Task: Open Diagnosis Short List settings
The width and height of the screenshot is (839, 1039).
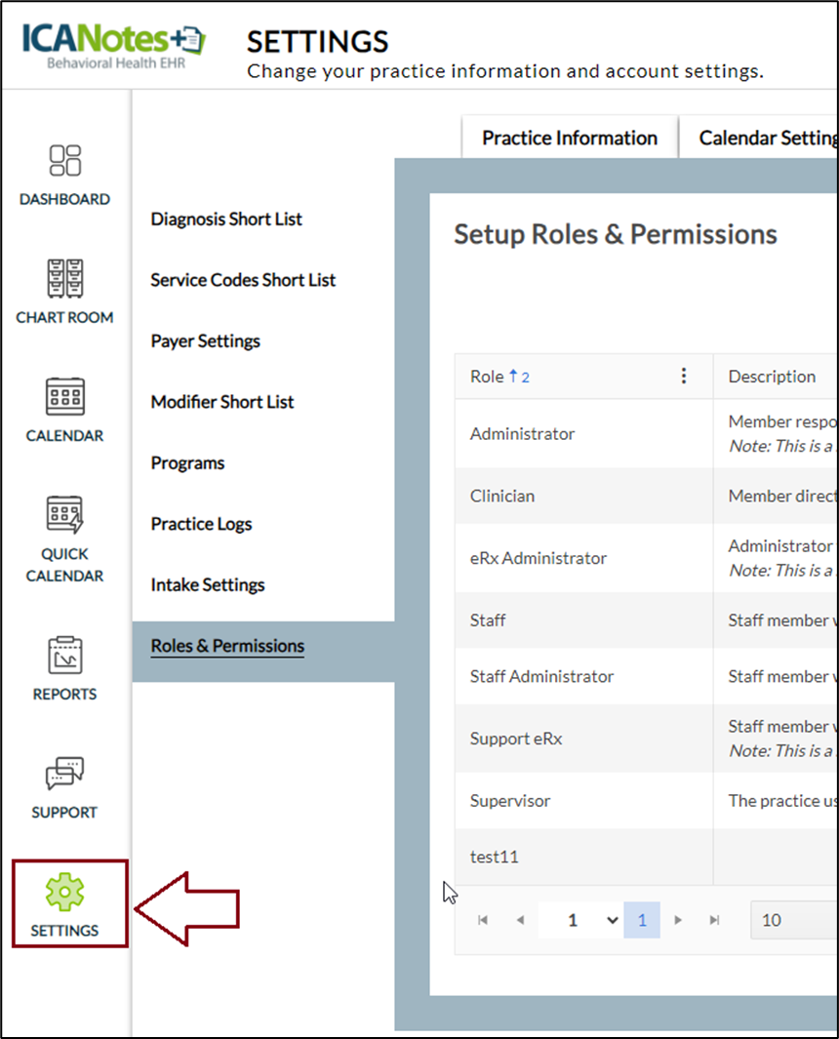Action: 226,220
